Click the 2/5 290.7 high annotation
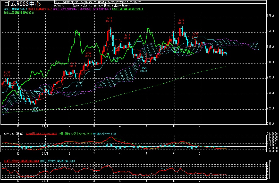This screenshot has width=279, height=183. (73, 65)
